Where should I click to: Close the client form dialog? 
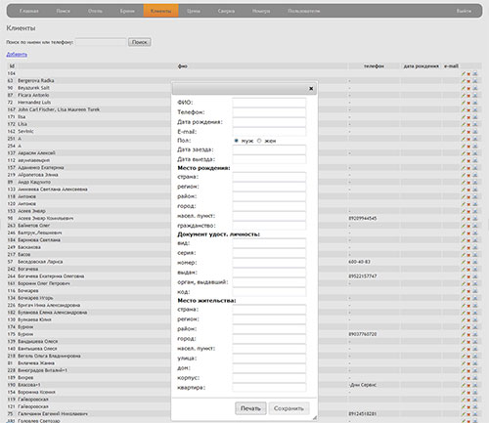click(311, 88)
